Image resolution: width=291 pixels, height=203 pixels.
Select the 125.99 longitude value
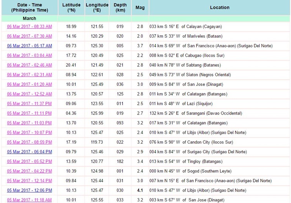pos(97,113)
